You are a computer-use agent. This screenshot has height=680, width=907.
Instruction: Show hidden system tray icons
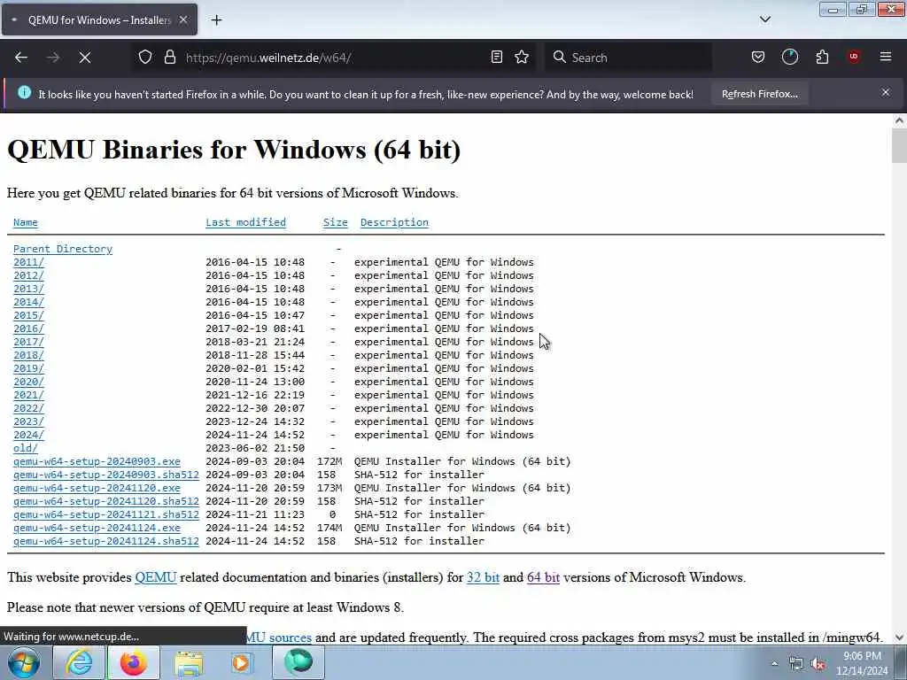[774, 663]
